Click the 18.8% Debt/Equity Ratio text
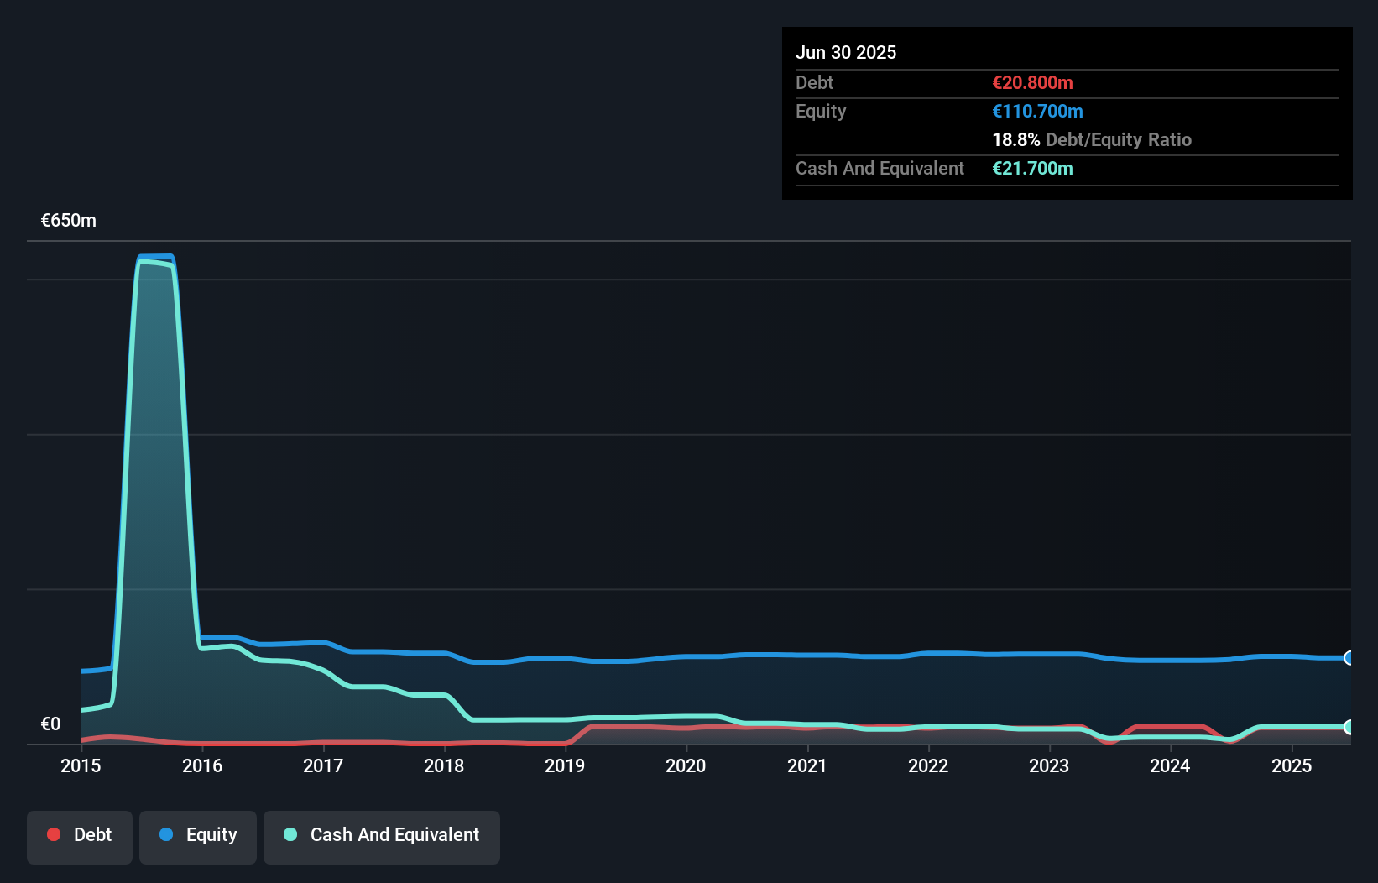1378x883 pixels. (x=1092, y=139)
